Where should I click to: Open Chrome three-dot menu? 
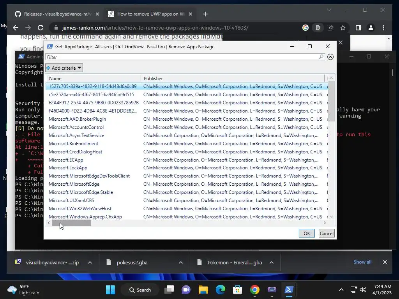click(x=383, y=28)
